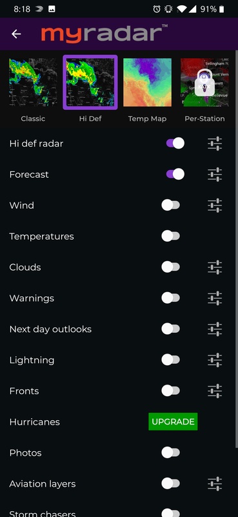Open Wind layer settings sliders icon
Screen dimensions: 238x517
click(215, 206)
